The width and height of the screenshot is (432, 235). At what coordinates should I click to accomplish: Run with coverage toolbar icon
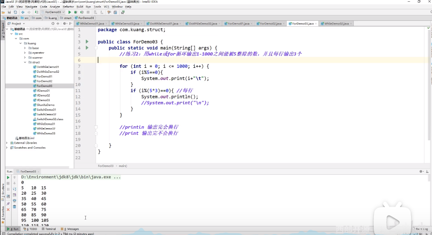(82, 12)
